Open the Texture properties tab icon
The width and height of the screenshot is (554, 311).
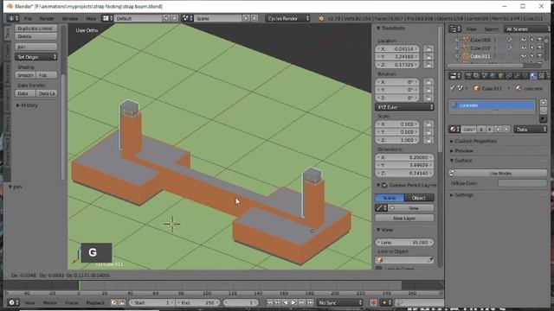tap(542, 76)
